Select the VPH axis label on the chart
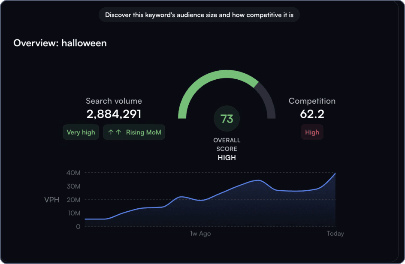 [51, 200]
